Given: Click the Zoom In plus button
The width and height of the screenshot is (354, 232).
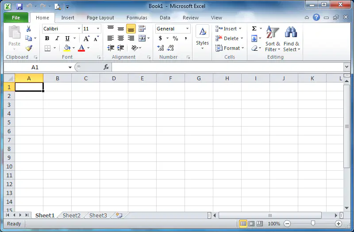Looking at the screenshot, I should pos(338,224).
